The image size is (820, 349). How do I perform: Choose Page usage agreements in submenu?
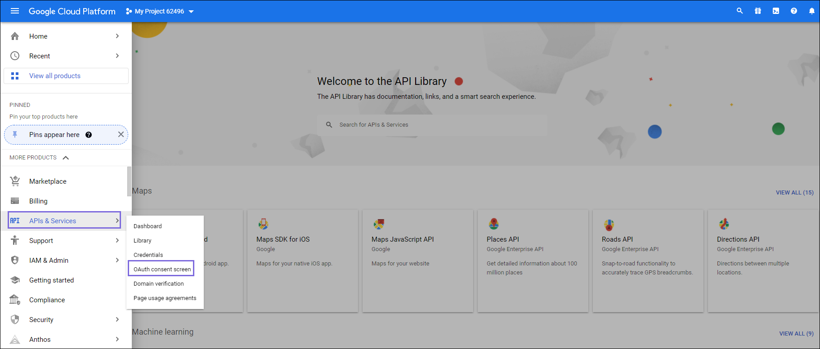165,298
